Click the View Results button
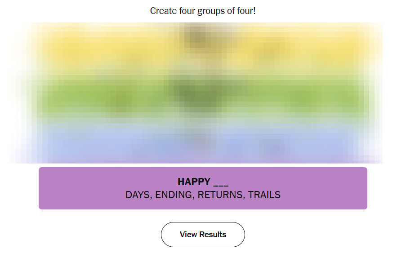This screenshot has width=406, height=262. (203, 235)
